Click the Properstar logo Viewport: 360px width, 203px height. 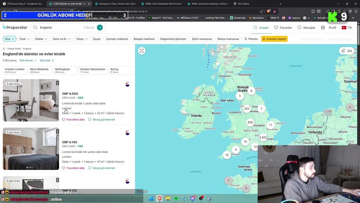pyautogui.click(x=15, y=27)
